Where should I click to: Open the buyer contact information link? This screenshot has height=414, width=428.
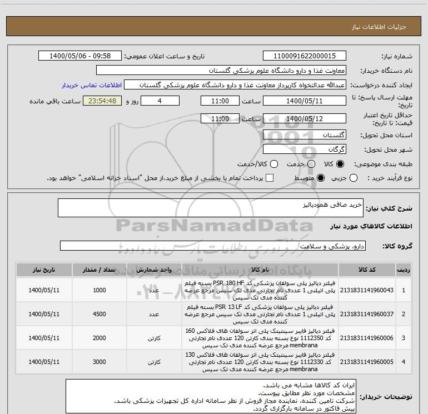point(92,85)
